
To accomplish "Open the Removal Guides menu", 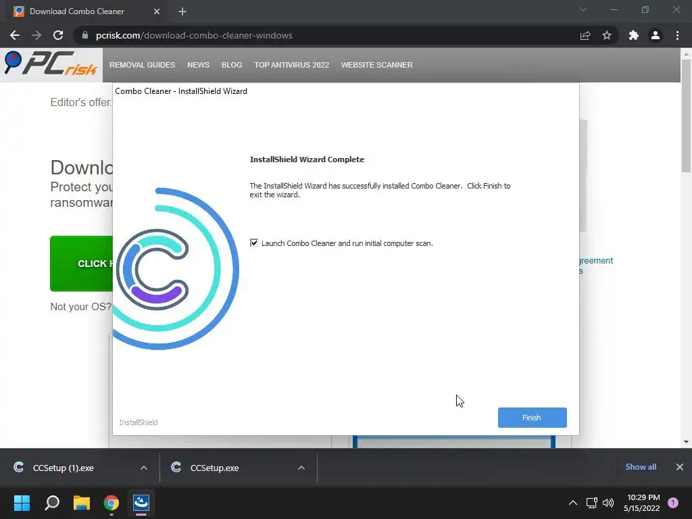I will click(142, 65).
